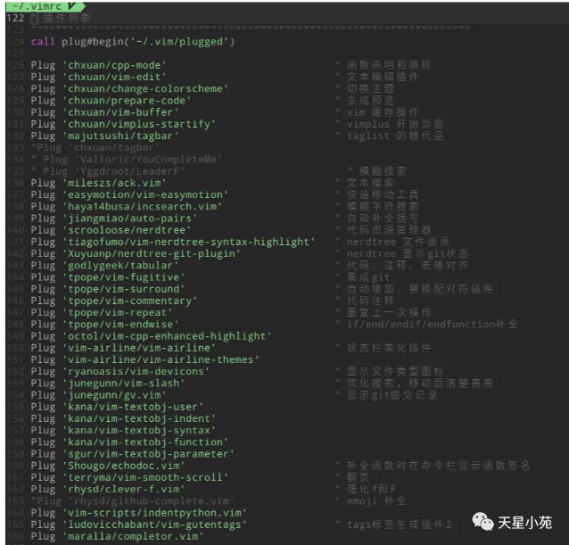
Task: Click 'tpope/vim-endwise' plugin line
Action: (104, 325)
